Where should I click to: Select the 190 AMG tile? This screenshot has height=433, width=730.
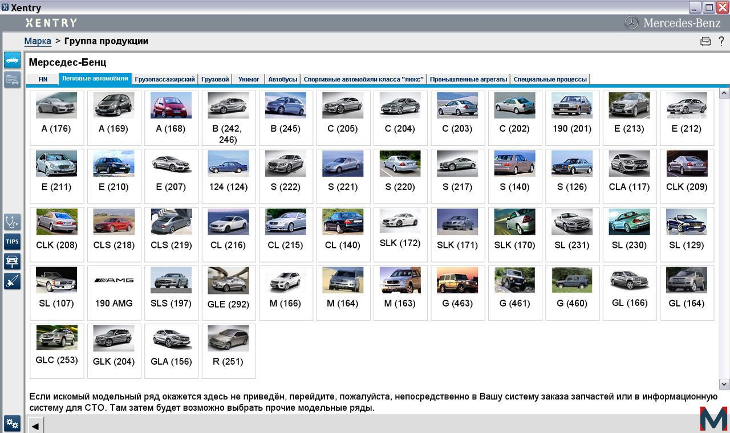coord(114,292)
